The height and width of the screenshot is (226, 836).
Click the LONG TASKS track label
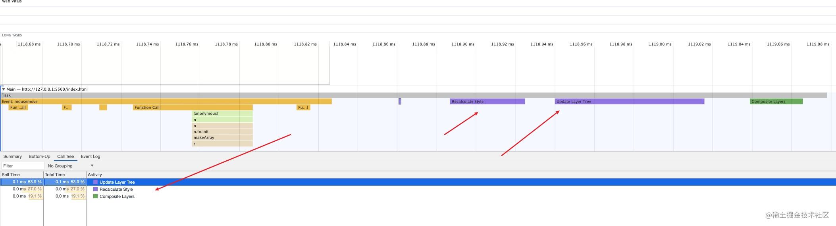(x=12, y=35)
